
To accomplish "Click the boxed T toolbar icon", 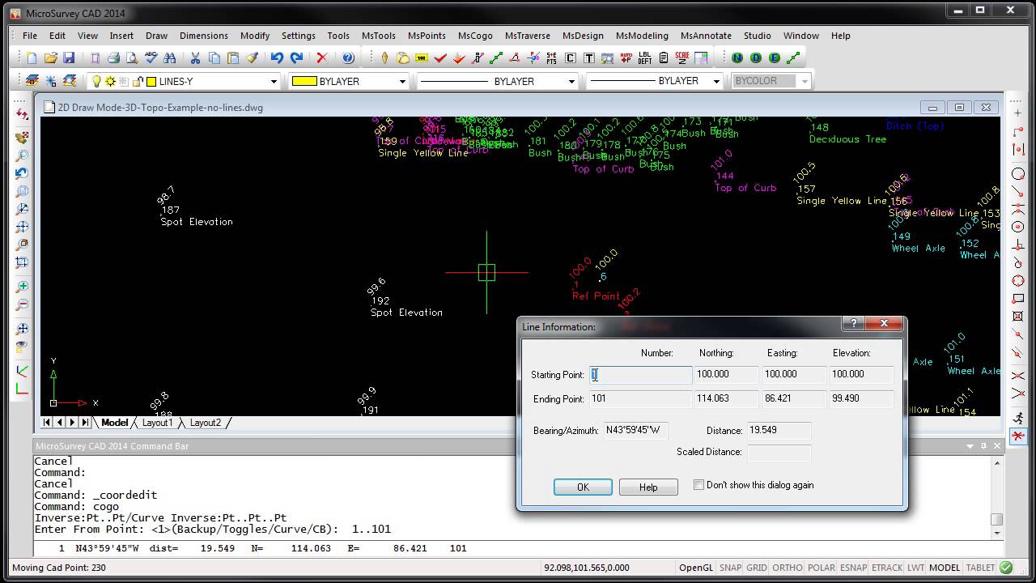I will point(588,58).
